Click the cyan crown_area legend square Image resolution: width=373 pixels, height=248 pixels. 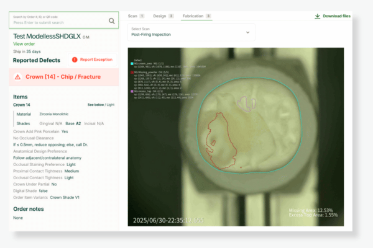point(132,63)
